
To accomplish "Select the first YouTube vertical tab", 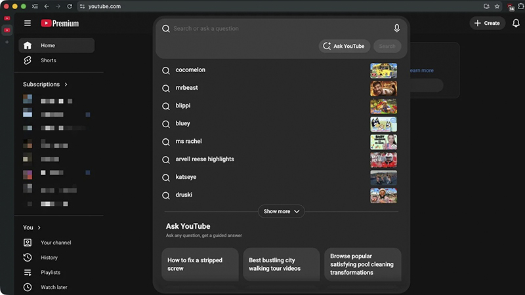I will coord(7,18).
